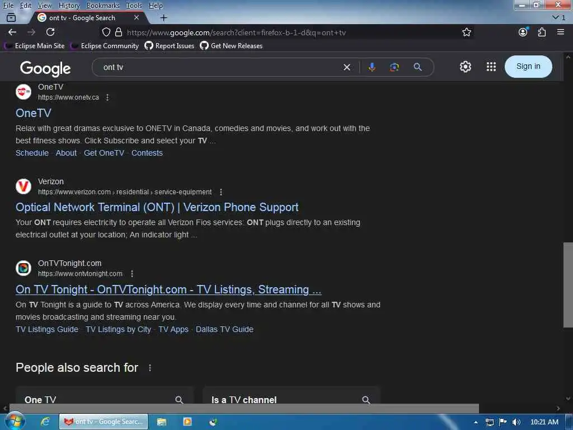Open the File menu
The width and height of the screenshot is (573, 430).
(8, 6)
